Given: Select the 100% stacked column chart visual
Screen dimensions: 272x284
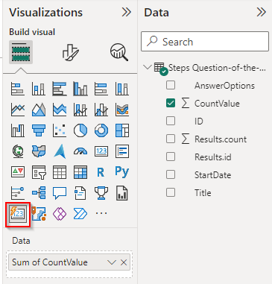Looking at the screenshot, I should (122, 89).
